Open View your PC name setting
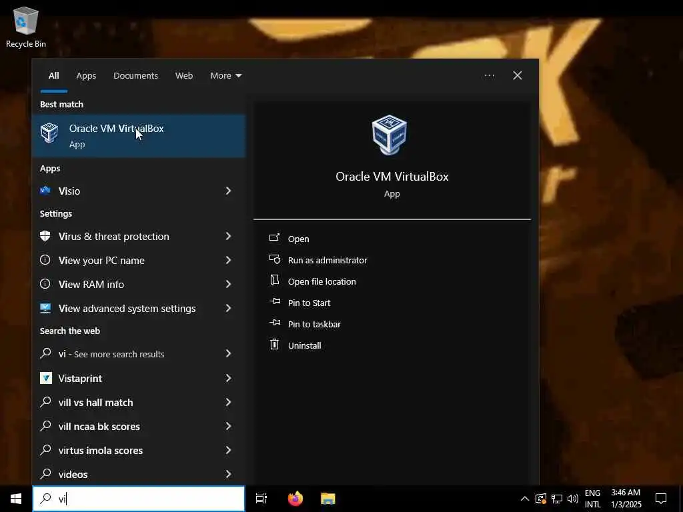 [139, 261]
